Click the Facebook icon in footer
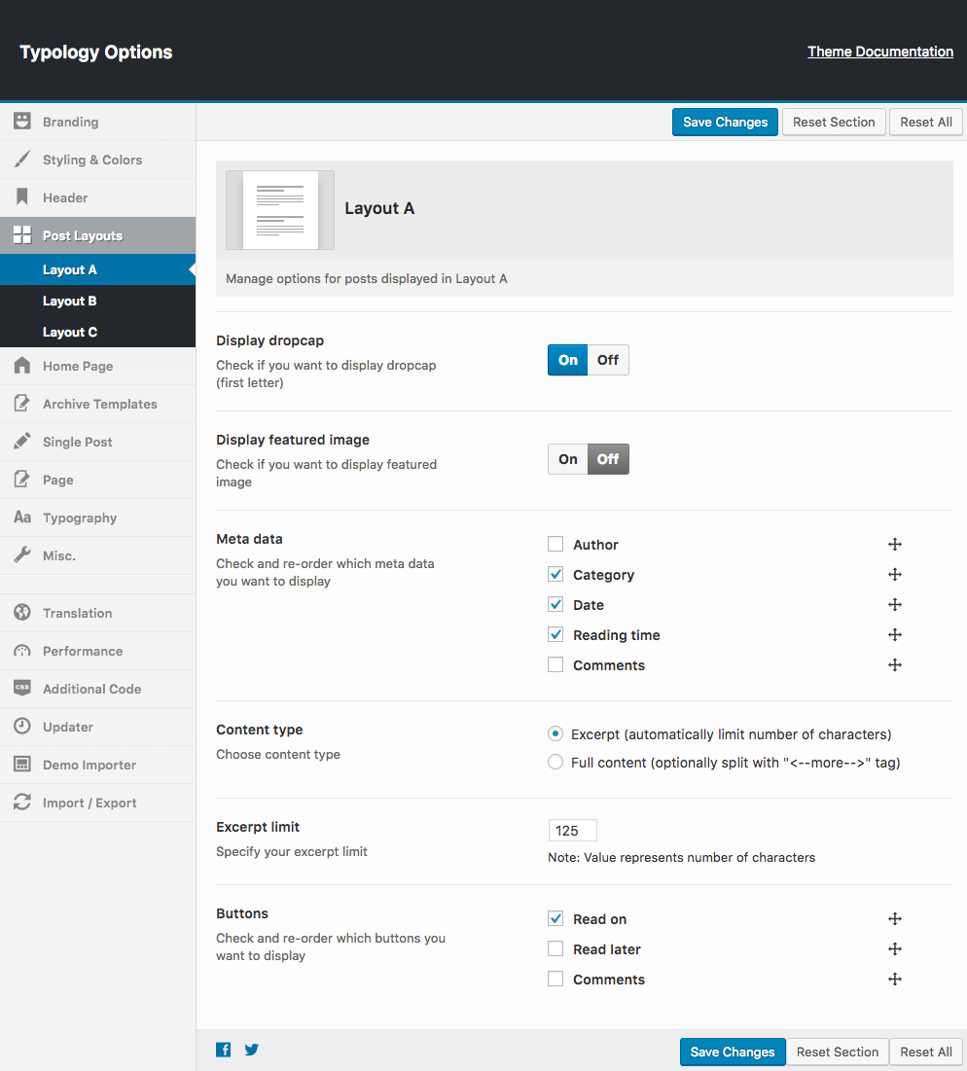 [x=224, y=1050]
